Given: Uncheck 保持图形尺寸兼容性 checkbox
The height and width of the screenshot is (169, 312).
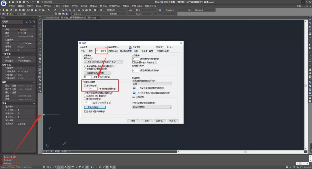Looking at the screenshot, I should pyautogui.click(x=85, y=69).
